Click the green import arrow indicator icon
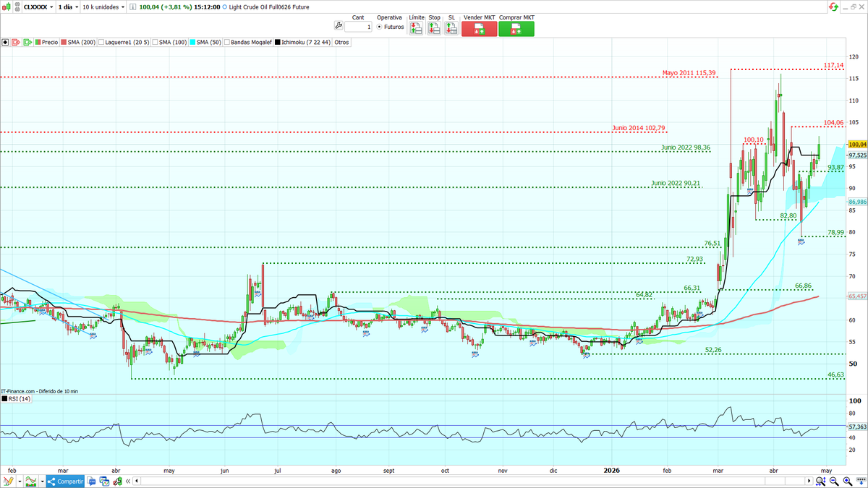Viewport: 868px width, 488px height. pyautogui.click(x=27, y=42)
